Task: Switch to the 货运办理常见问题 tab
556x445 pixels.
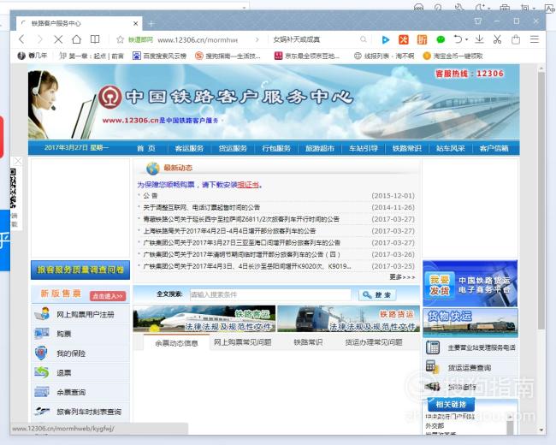Action: (x=374, y=342)
